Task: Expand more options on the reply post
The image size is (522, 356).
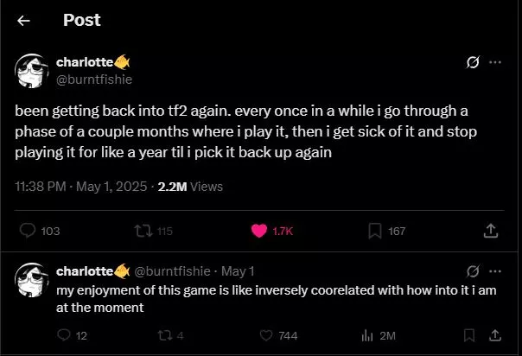Action: point(495,271)
